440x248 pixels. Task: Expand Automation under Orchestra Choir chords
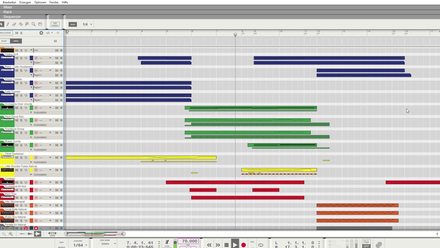31,112
